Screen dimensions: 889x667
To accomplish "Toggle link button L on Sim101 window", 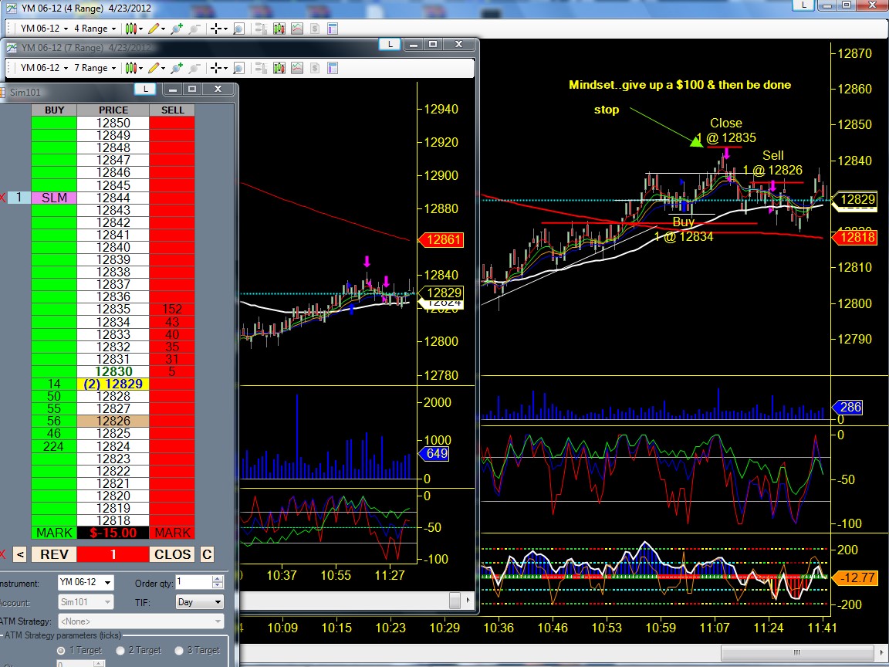I will click(145, 89).
